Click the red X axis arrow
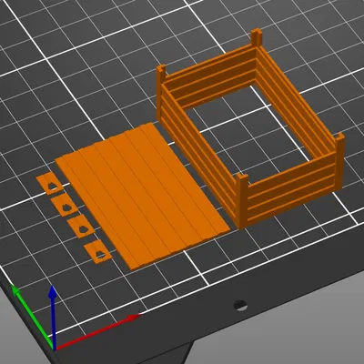The width and height of the screenshot is (364, 364). pyautogui.click(x=97, y=332)
